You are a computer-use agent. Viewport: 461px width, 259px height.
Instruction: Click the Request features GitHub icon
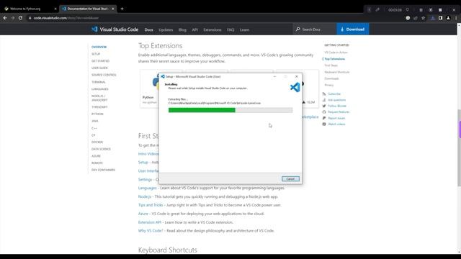pos(324,112)
